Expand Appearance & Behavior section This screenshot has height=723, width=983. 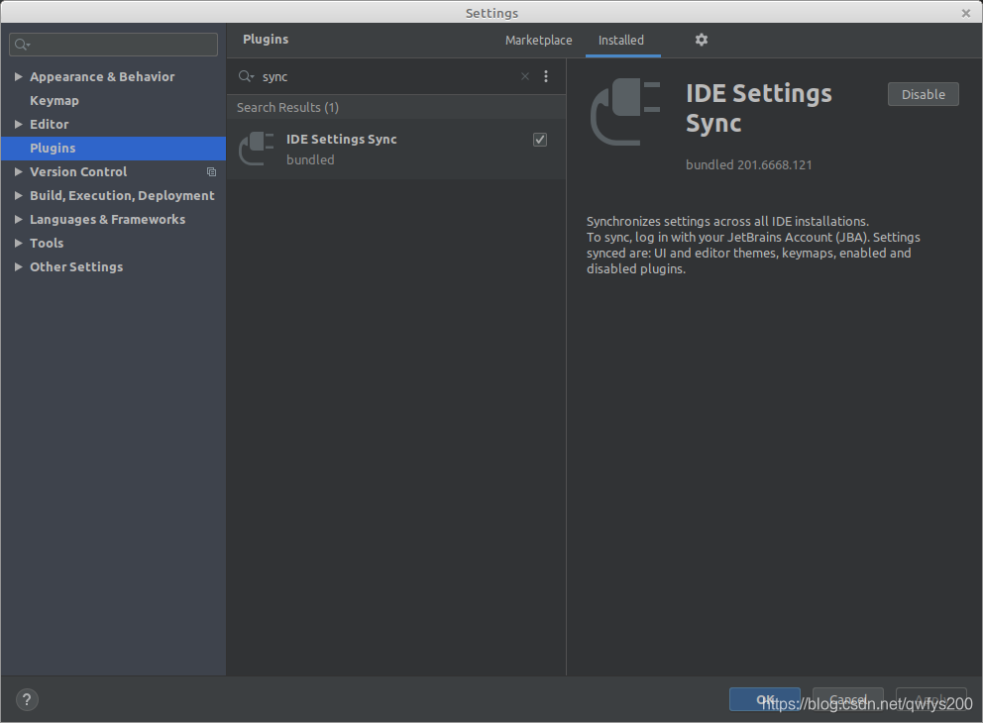pos(18,76)
